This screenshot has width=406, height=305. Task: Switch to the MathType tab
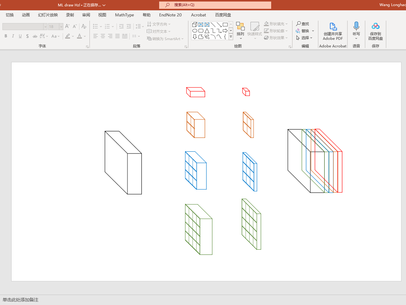click(124, 15)
